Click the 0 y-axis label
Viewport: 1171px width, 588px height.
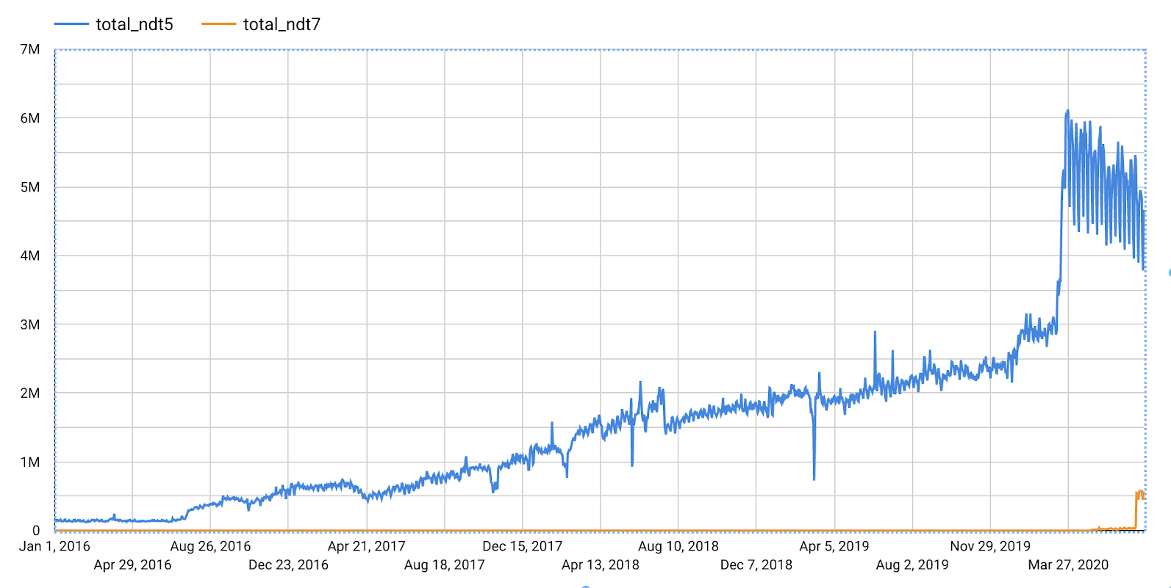point(36,530)
